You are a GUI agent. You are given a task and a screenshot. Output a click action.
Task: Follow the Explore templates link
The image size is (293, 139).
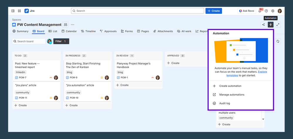coord(247,74)
